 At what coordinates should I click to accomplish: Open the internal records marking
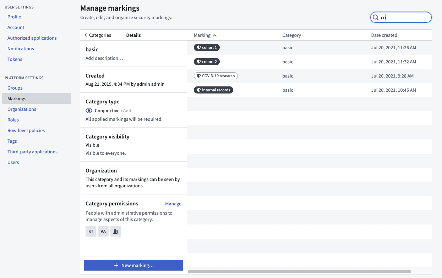pyautogui.click(x=213, y=90)
